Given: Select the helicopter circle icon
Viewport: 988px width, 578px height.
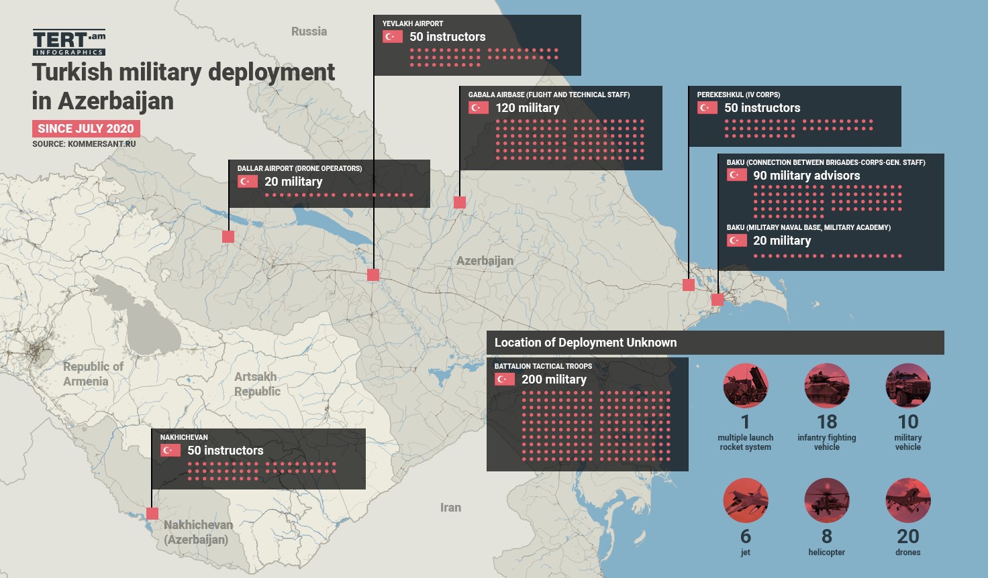Looking at the screenshot, I should [x=826, y=501].
